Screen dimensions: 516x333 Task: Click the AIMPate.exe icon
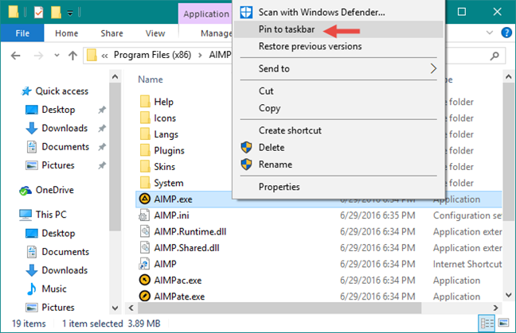coord(144,296)
